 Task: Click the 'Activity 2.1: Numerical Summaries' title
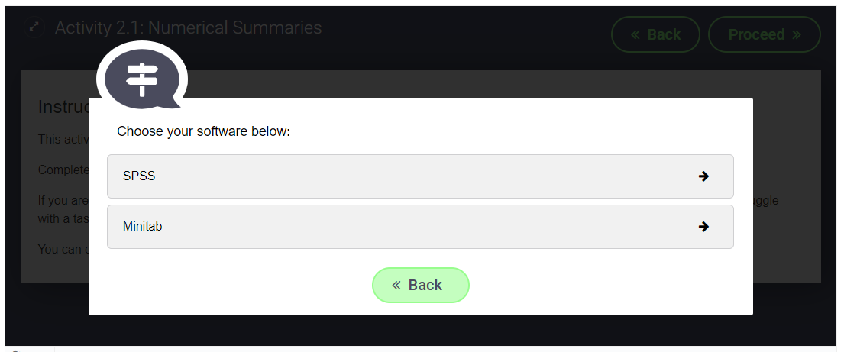coord(188,28)
